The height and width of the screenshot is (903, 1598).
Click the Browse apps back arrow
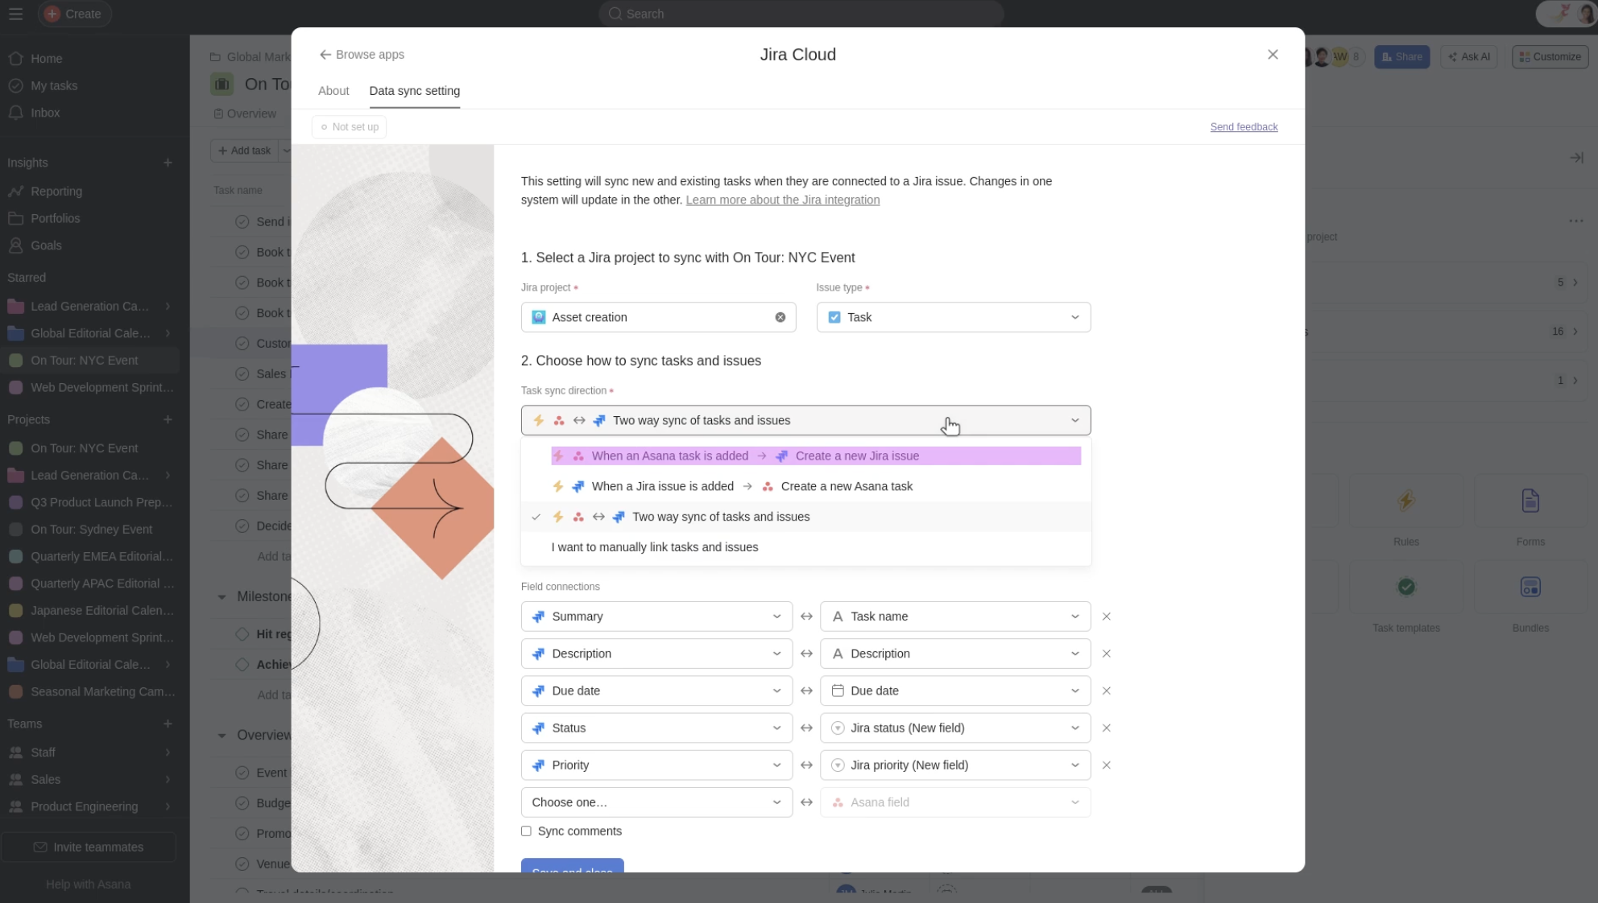point(325,55)
